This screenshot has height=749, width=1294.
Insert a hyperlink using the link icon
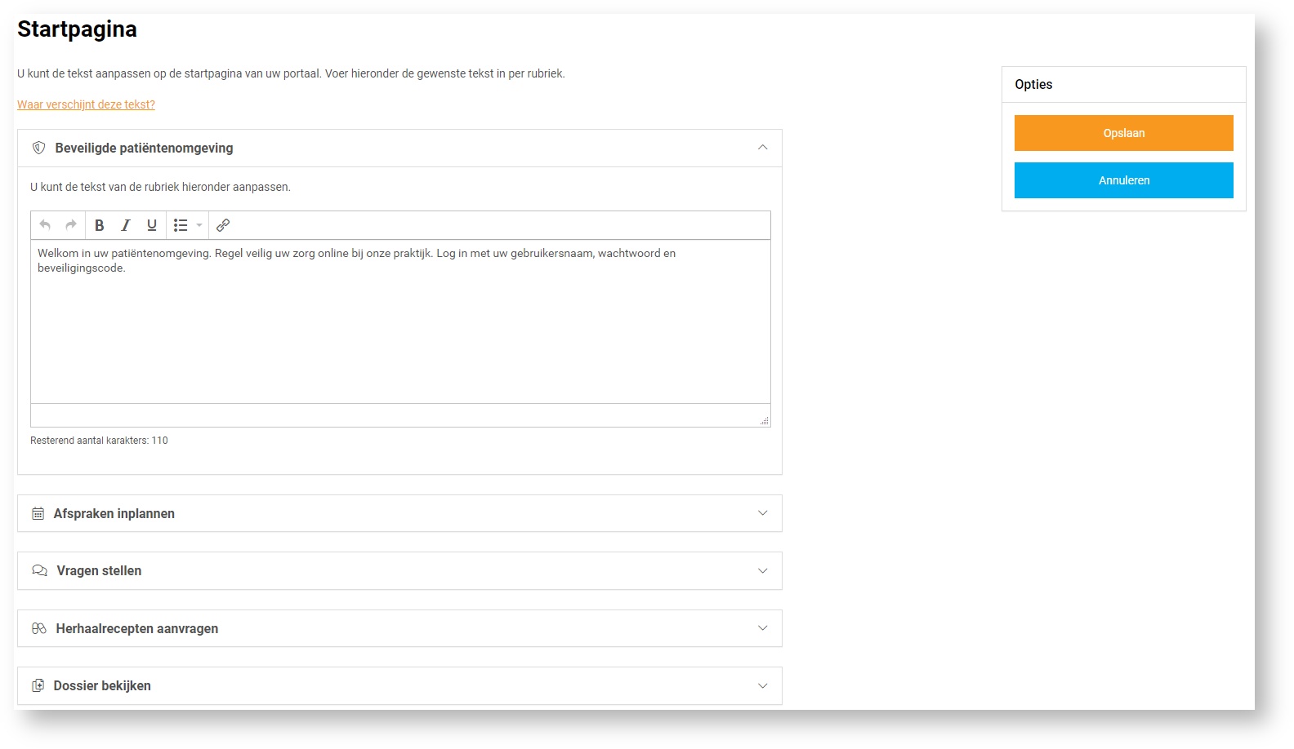pos(223,225)
